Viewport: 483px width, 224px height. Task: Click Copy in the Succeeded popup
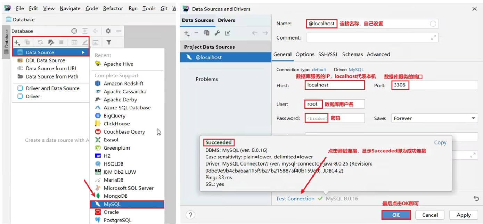point(440,142)
